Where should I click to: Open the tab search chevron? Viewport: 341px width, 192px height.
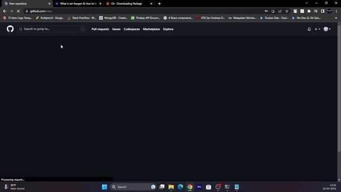click(x=307, y=3)
